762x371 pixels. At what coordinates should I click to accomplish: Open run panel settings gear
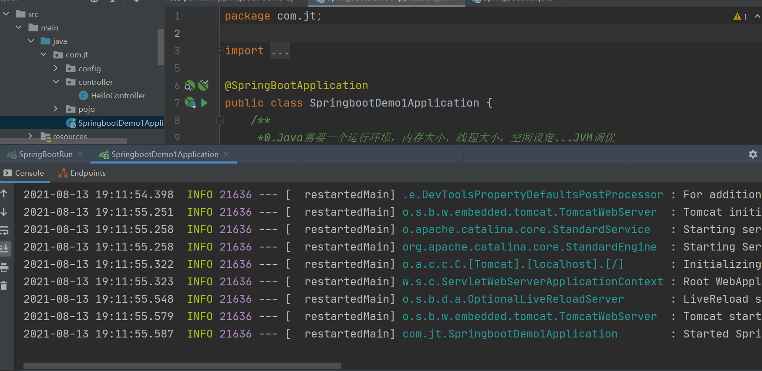pyautogui.click(x=753, y=154)
